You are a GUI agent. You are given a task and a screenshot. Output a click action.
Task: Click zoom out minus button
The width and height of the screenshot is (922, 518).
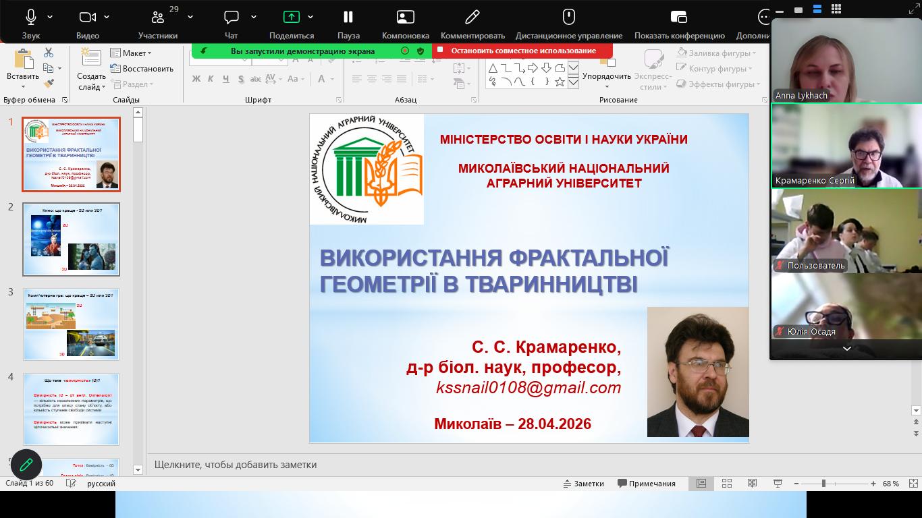tap(796, 484)
